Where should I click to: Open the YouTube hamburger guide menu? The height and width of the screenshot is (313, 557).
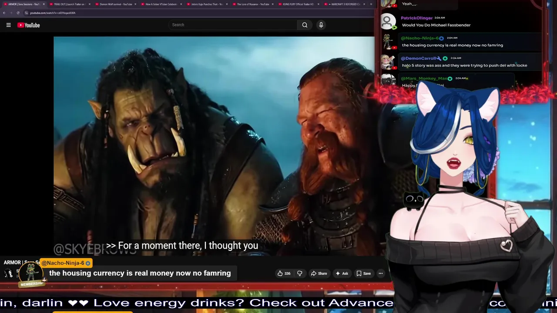point(8,25)
